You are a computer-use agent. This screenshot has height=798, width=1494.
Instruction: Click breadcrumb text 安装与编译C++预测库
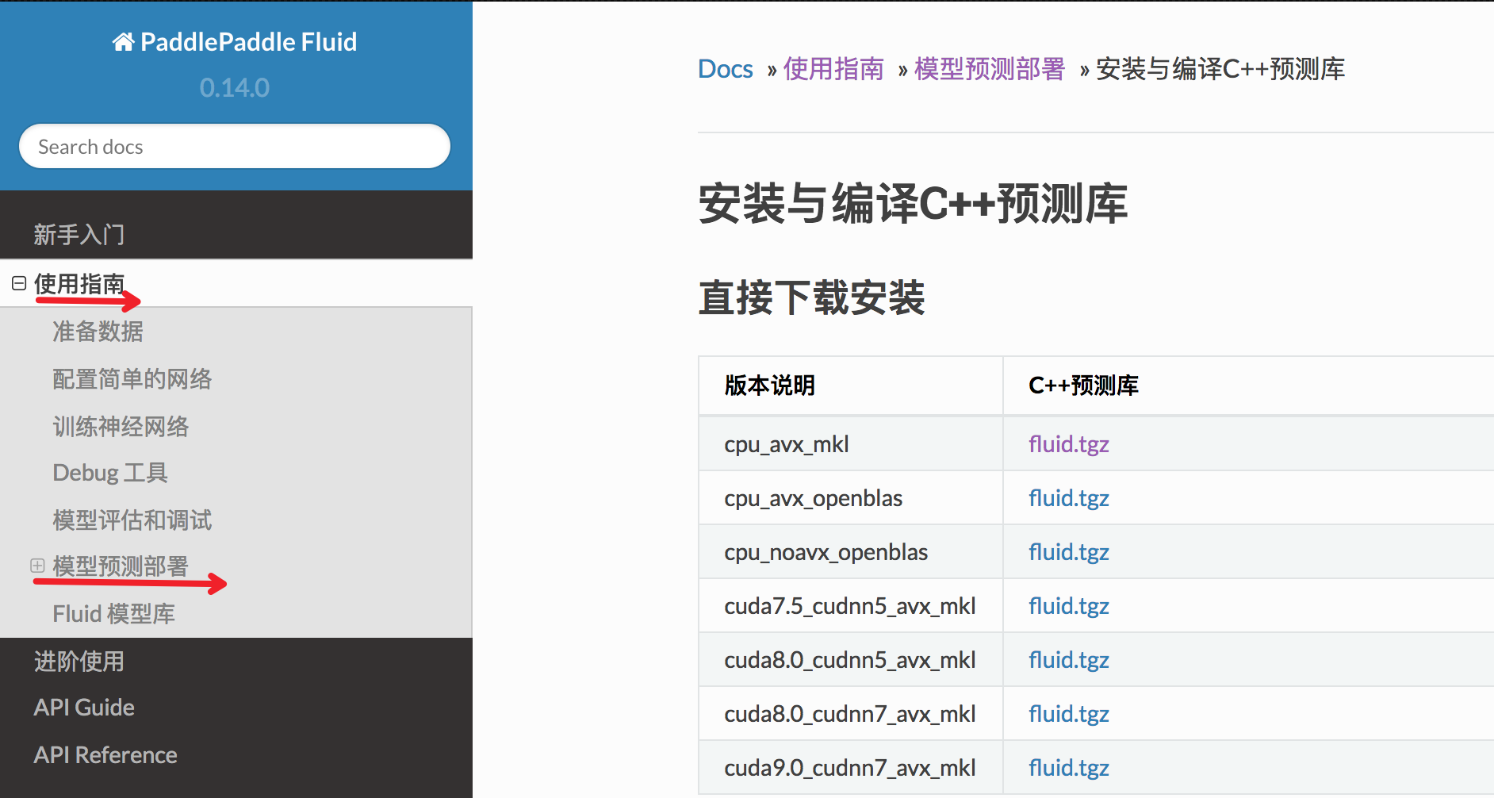click(x=1220, y=69)
